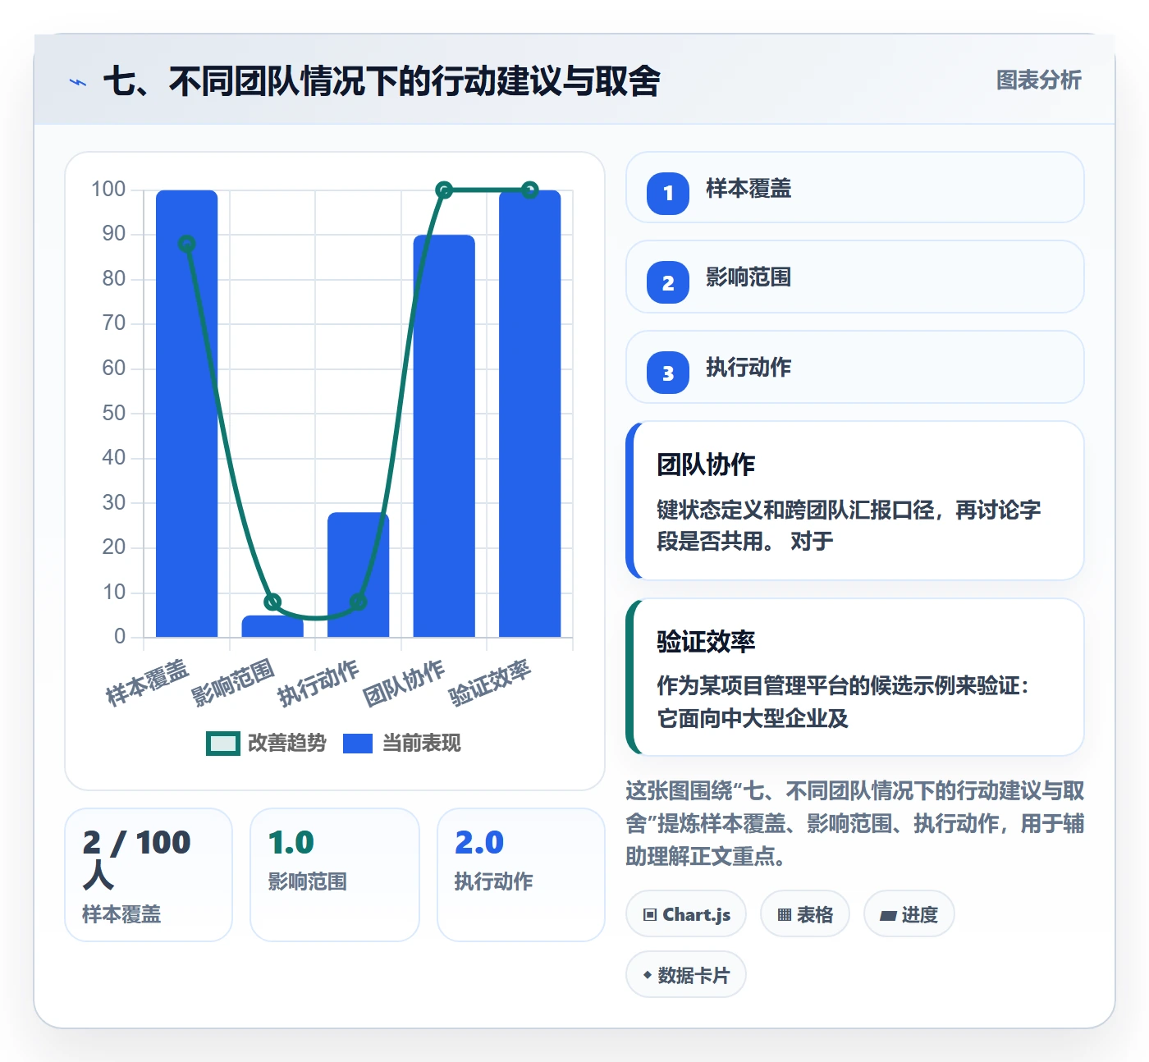The width and height of the screenshot is (1149, 1062).
Task: Click the text 键状态定义和跨团队汇报口径
Action: click(795, 510)
